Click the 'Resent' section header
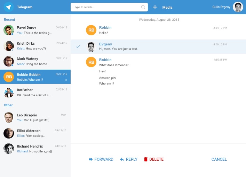246x177 pixels. [9, 19]
